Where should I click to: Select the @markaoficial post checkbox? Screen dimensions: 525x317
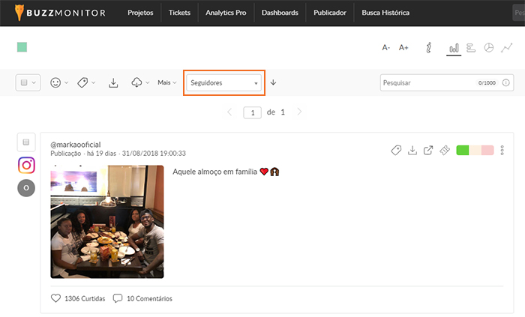click(26, 142)
